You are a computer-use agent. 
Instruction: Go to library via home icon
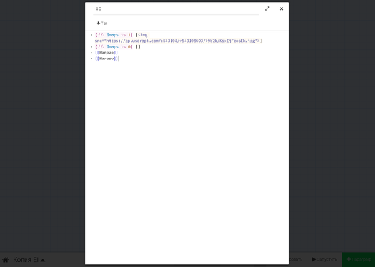point(6,259)
